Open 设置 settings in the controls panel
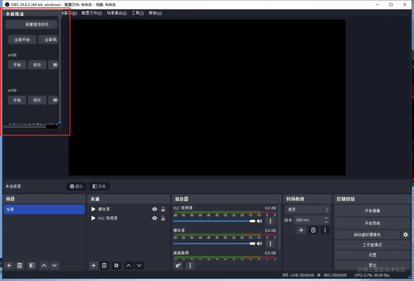The width and height of the screenshot is (414, 281). pyautogui.click(x=372, y=255)
